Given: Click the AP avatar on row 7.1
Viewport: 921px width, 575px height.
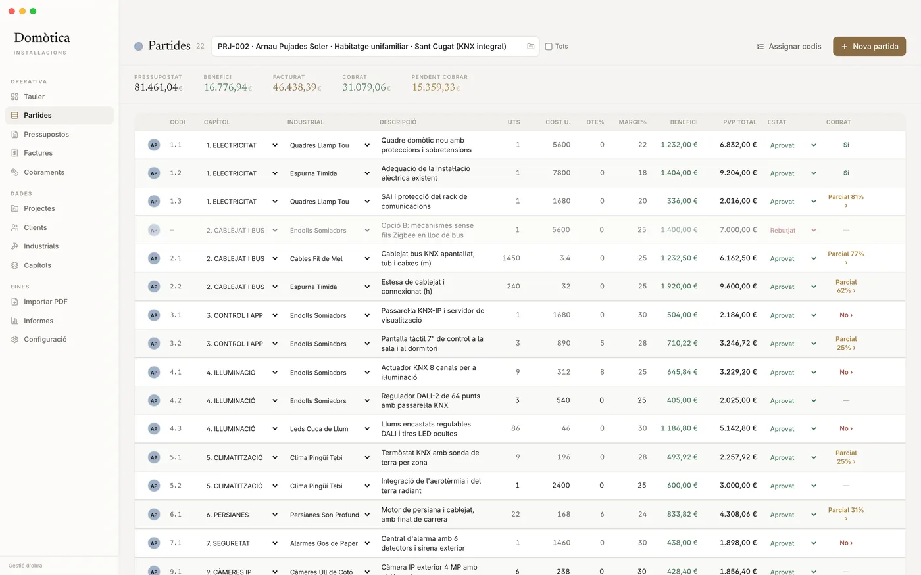Looking at the screenshot, I should (x=154, y=543).
